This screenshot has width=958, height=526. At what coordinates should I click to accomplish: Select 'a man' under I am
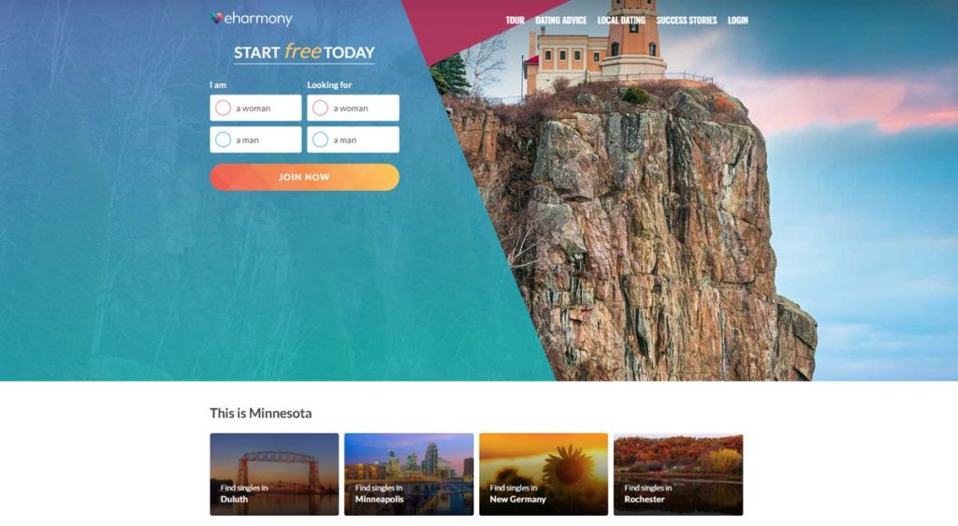point(255,139)
